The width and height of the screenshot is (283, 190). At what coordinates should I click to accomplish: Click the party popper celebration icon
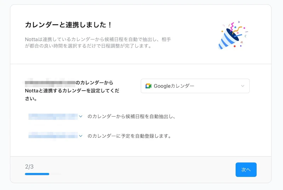232,35
